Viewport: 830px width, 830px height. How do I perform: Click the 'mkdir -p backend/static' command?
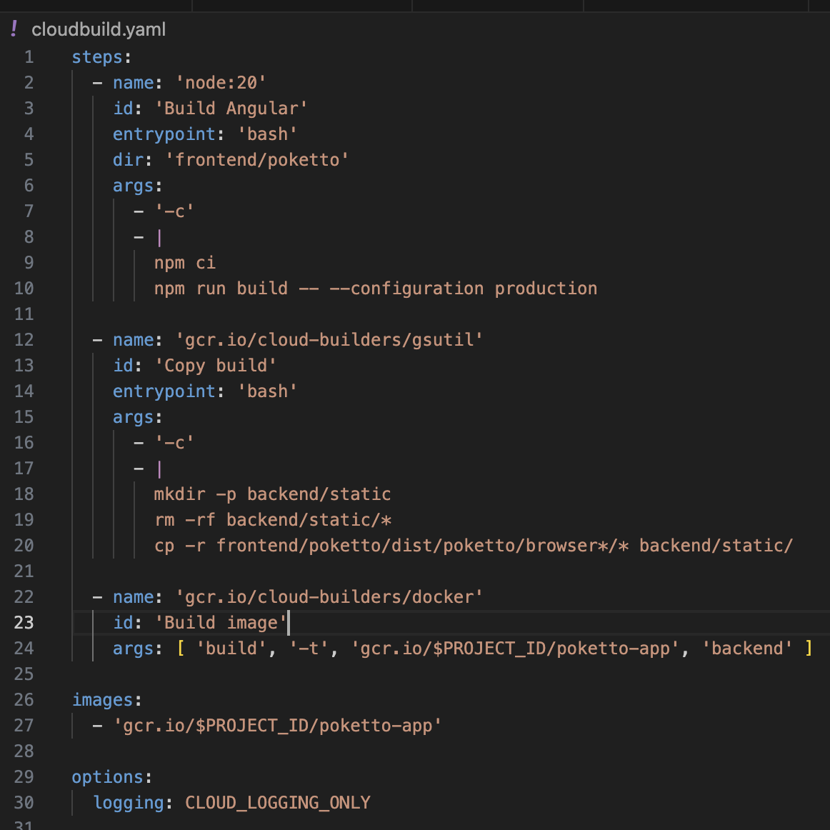pyautogui.click(x=272, y=494)
